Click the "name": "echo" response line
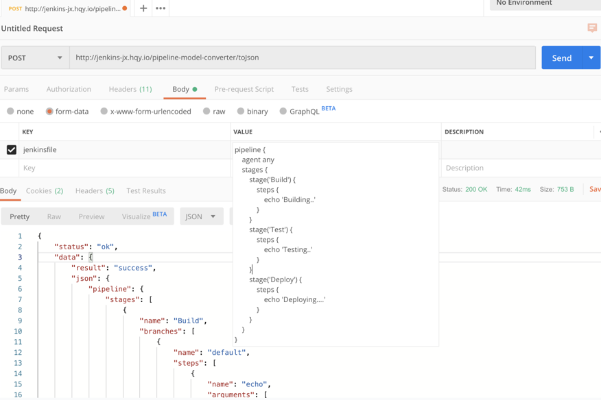Screen dimensions: 601x400 pyautogui.click(x=239, y=384)
